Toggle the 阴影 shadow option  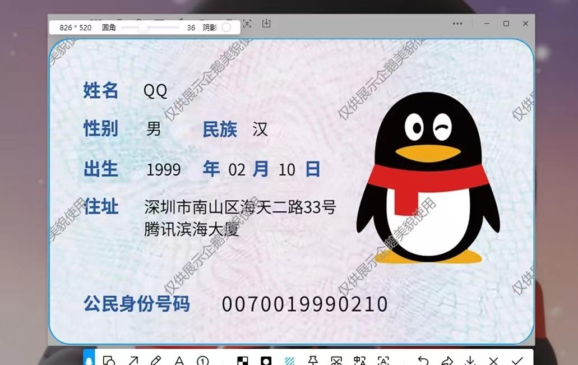click(x=226, y=27)
